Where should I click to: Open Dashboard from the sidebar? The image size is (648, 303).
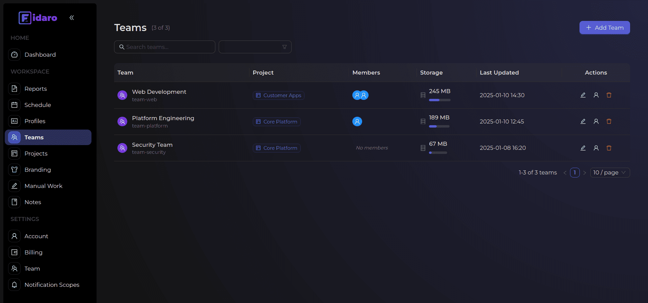pyautogui.click(x=40, y=55)
